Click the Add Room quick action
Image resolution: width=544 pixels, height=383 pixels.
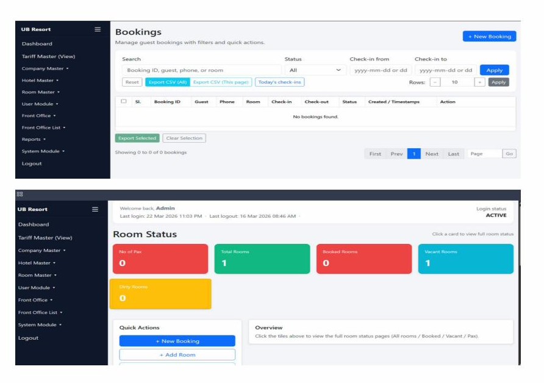point(177,355)
